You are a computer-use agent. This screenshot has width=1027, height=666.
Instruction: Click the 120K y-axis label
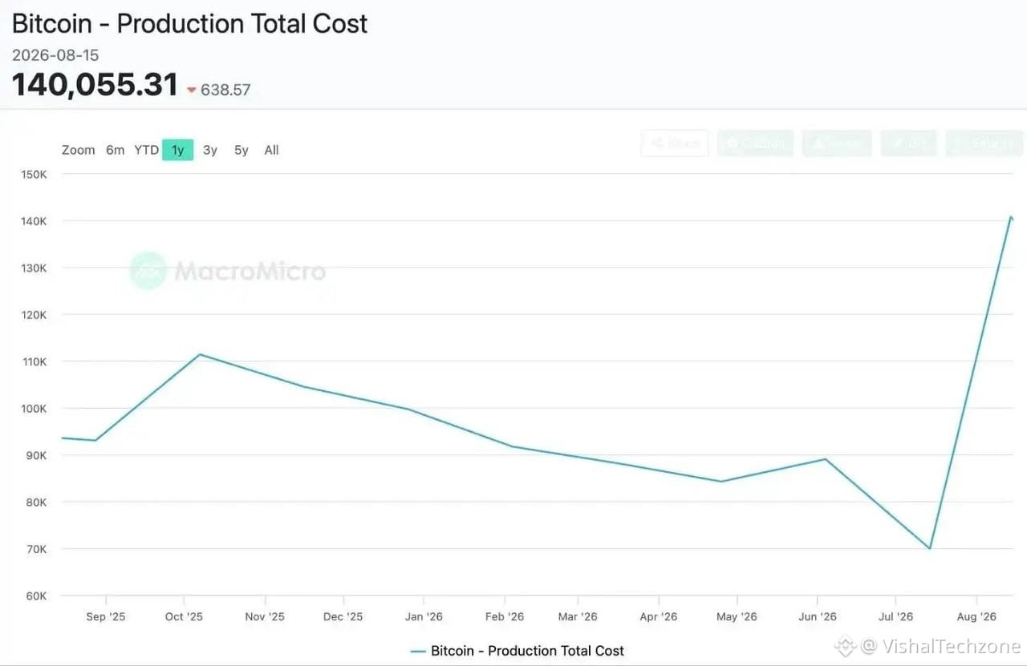(34, 314)
